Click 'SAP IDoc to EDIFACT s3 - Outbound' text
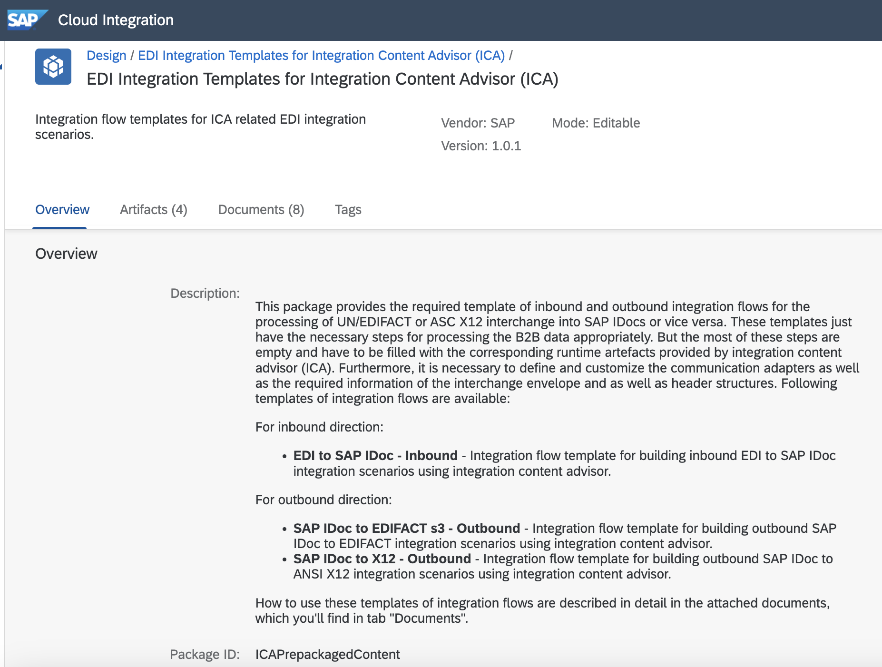The image size is (882, 667). point(407,528)
